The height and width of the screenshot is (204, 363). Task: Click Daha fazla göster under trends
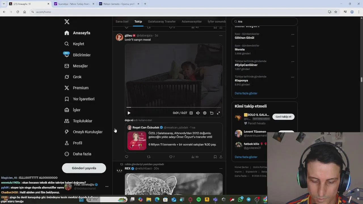[246, 93]
